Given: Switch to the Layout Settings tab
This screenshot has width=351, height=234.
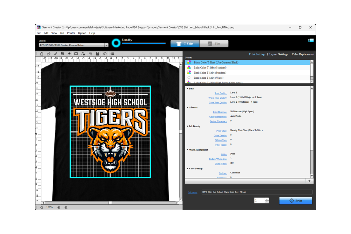Looking at the screenshot, I should pyautogui.click(x=278, y=54).
